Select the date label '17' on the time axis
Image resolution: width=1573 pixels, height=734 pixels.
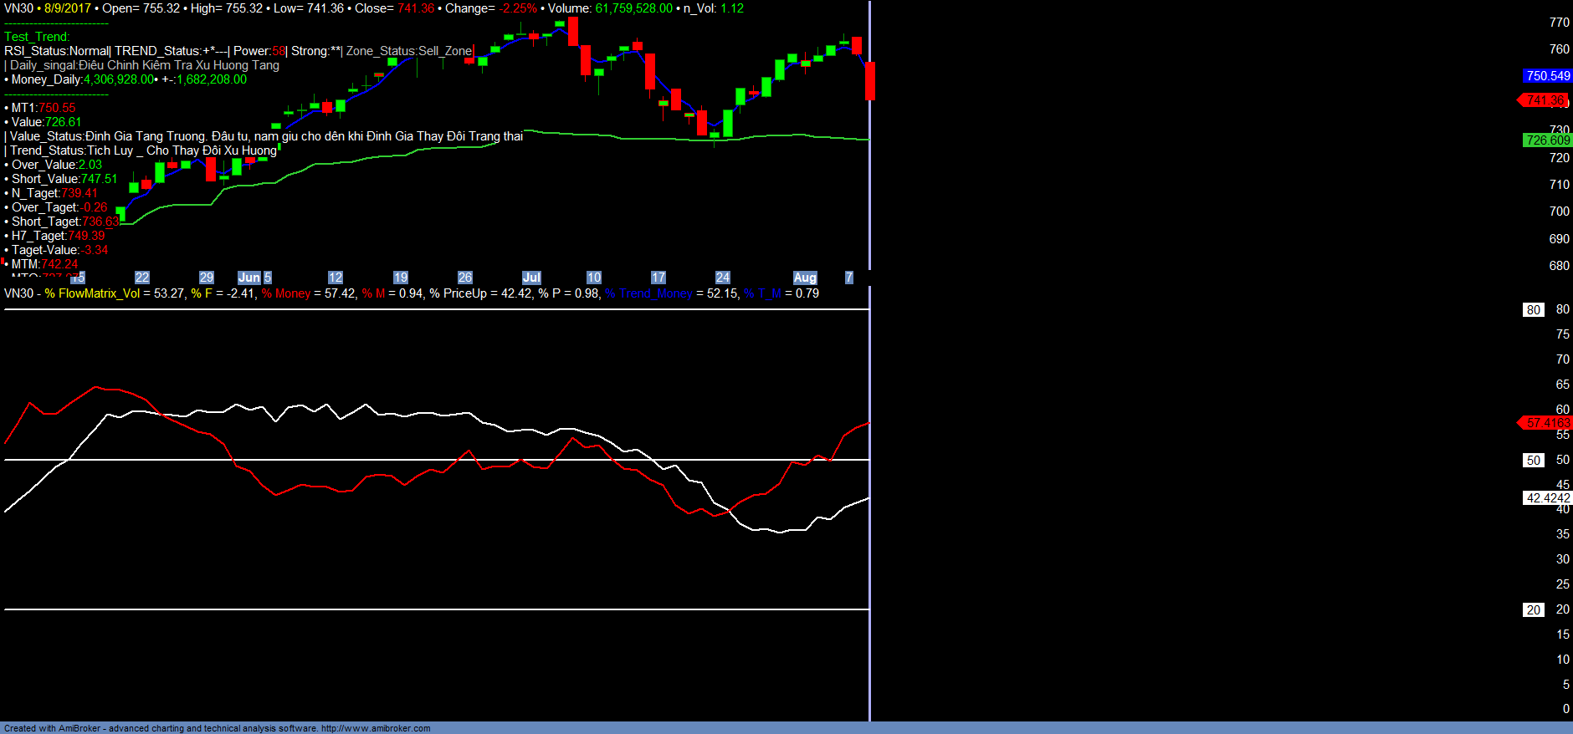point(658,278)
